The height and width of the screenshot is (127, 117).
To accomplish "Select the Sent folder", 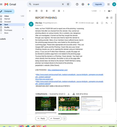I will (x=12, y=25).
